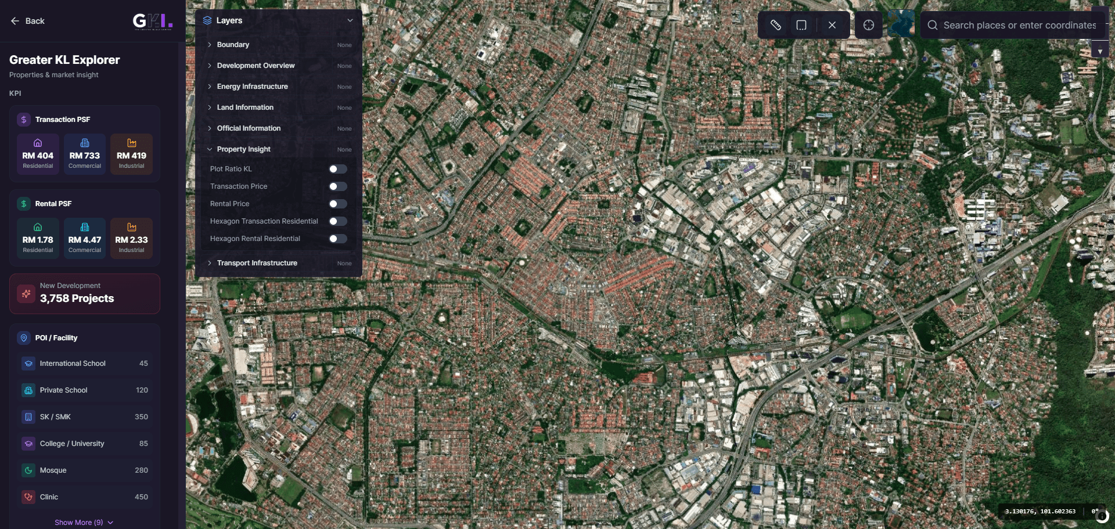Expand the Boundary layer group
Screen dimensions: 1115x529
279,45
